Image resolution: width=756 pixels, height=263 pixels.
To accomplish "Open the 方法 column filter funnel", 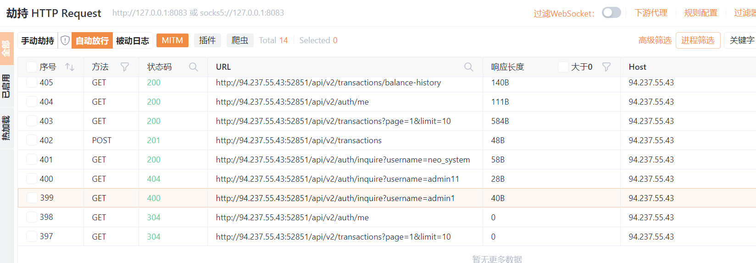I will click(125, 67).
